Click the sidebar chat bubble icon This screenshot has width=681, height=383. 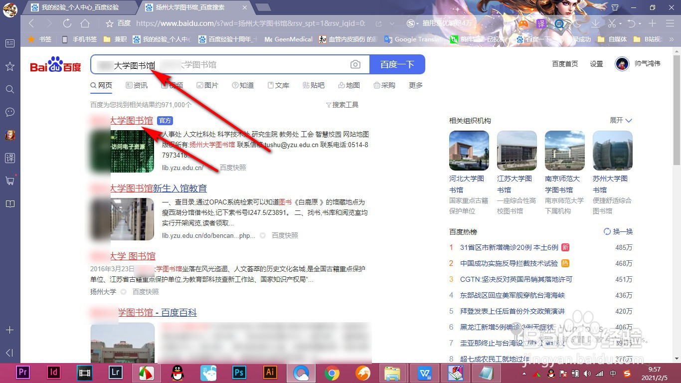click(x=9, y=112)
